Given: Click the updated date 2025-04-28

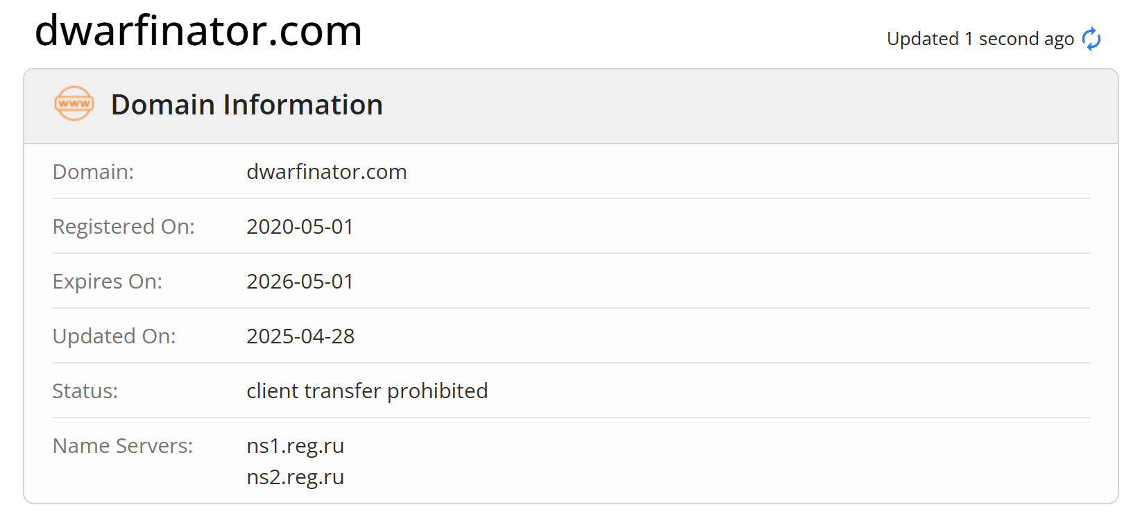Looking at the screenshot, I should tap(300, 336).
